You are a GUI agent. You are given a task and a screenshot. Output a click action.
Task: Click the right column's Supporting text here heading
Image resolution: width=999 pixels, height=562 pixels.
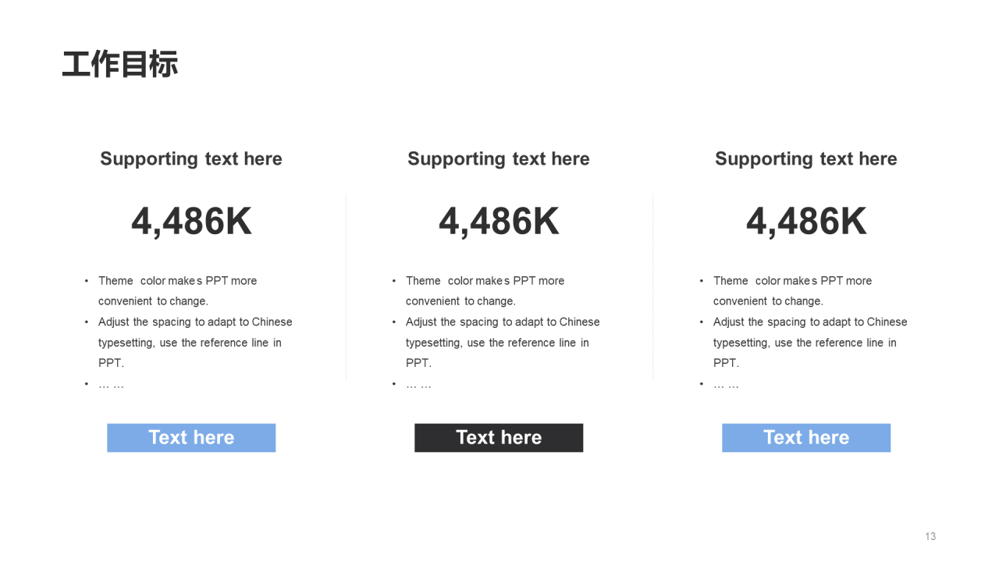806,159
